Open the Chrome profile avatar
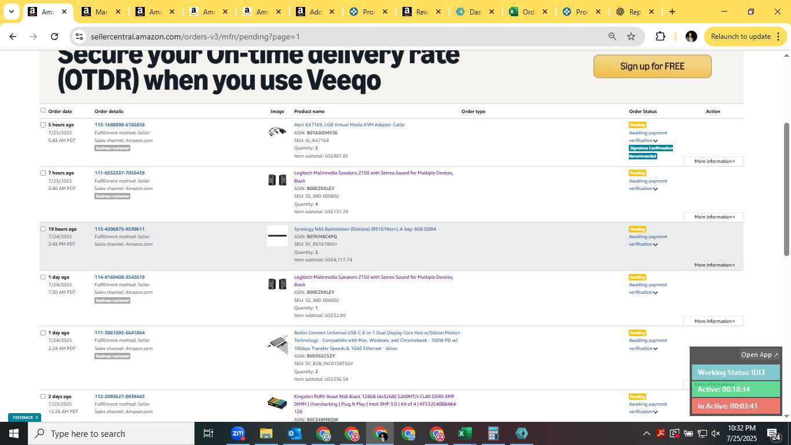The height and width of the screenshot is (445, 791). click(691, 37)
